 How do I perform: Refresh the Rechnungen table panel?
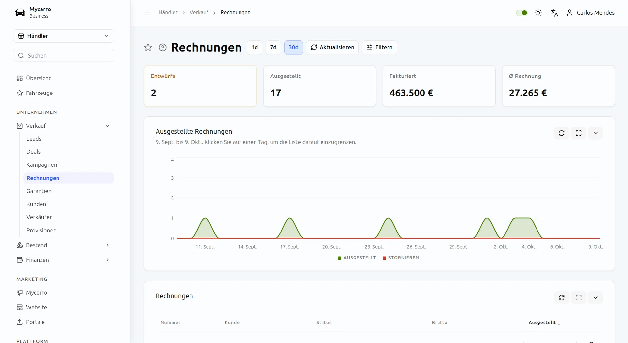pyautogui.click(x=561, y=298)
